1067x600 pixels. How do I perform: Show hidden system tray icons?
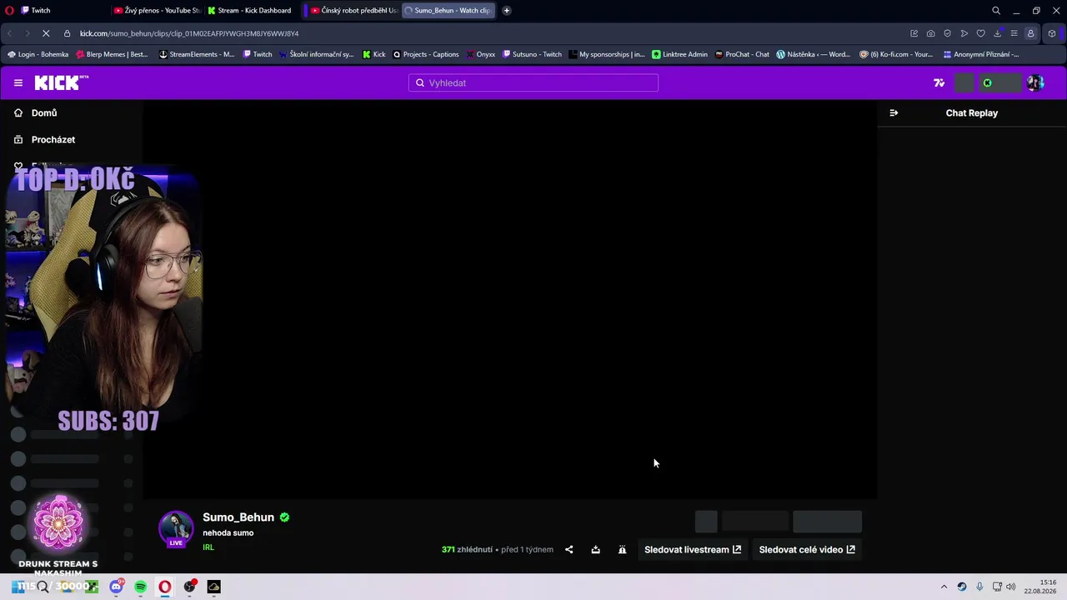pos(944,587)
